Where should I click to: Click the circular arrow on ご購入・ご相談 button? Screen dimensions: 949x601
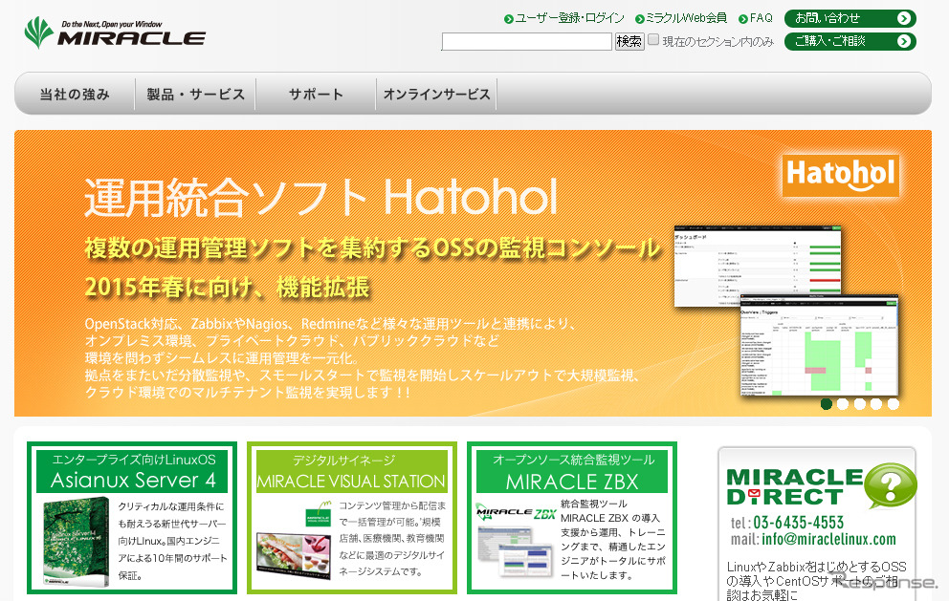(x=904, y=41)
